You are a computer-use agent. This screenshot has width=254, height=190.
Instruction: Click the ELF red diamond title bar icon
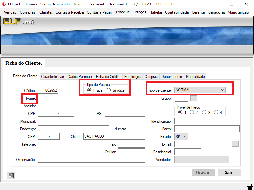(x=4, y=4)
